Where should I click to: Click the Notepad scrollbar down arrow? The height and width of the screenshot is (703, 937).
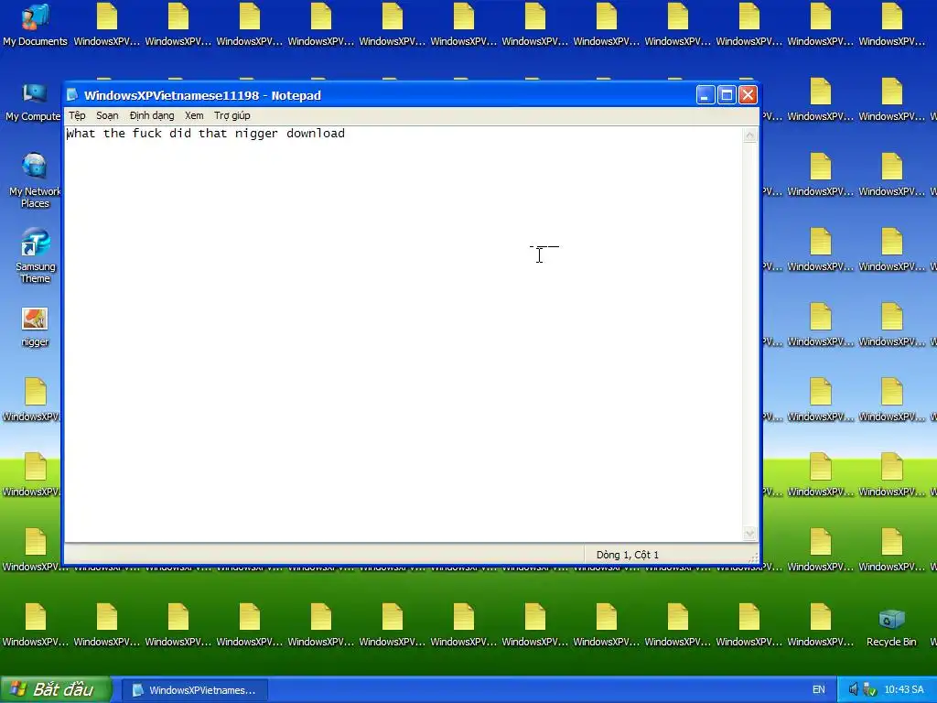749,533
